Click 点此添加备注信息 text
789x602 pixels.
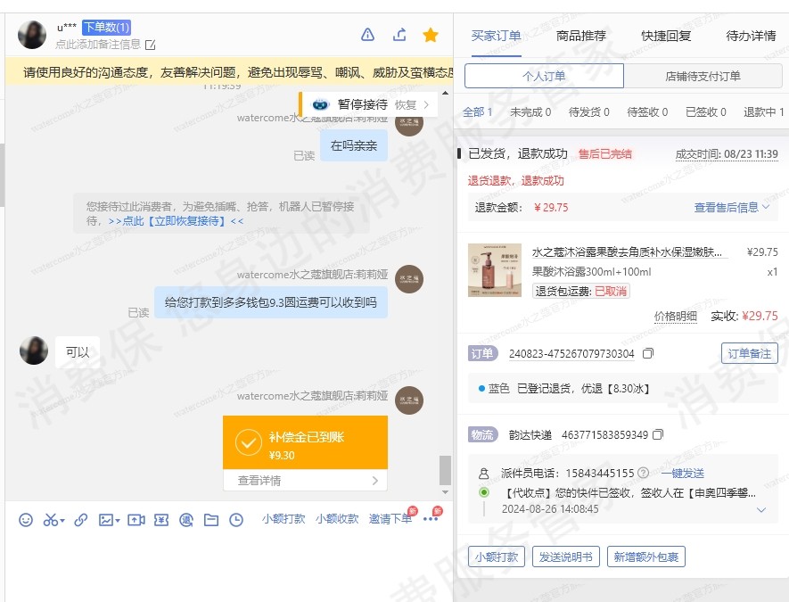tap(97, 45)
